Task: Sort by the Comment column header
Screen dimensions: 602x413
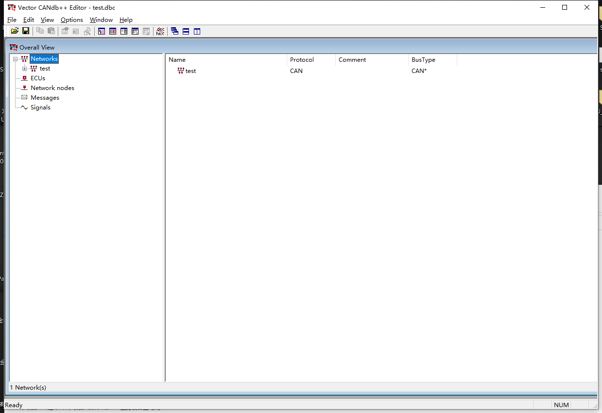Action: [372, 60]
